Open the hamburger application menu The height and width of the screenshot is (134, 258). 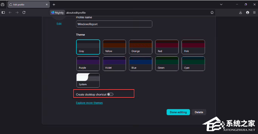[254, 13]
